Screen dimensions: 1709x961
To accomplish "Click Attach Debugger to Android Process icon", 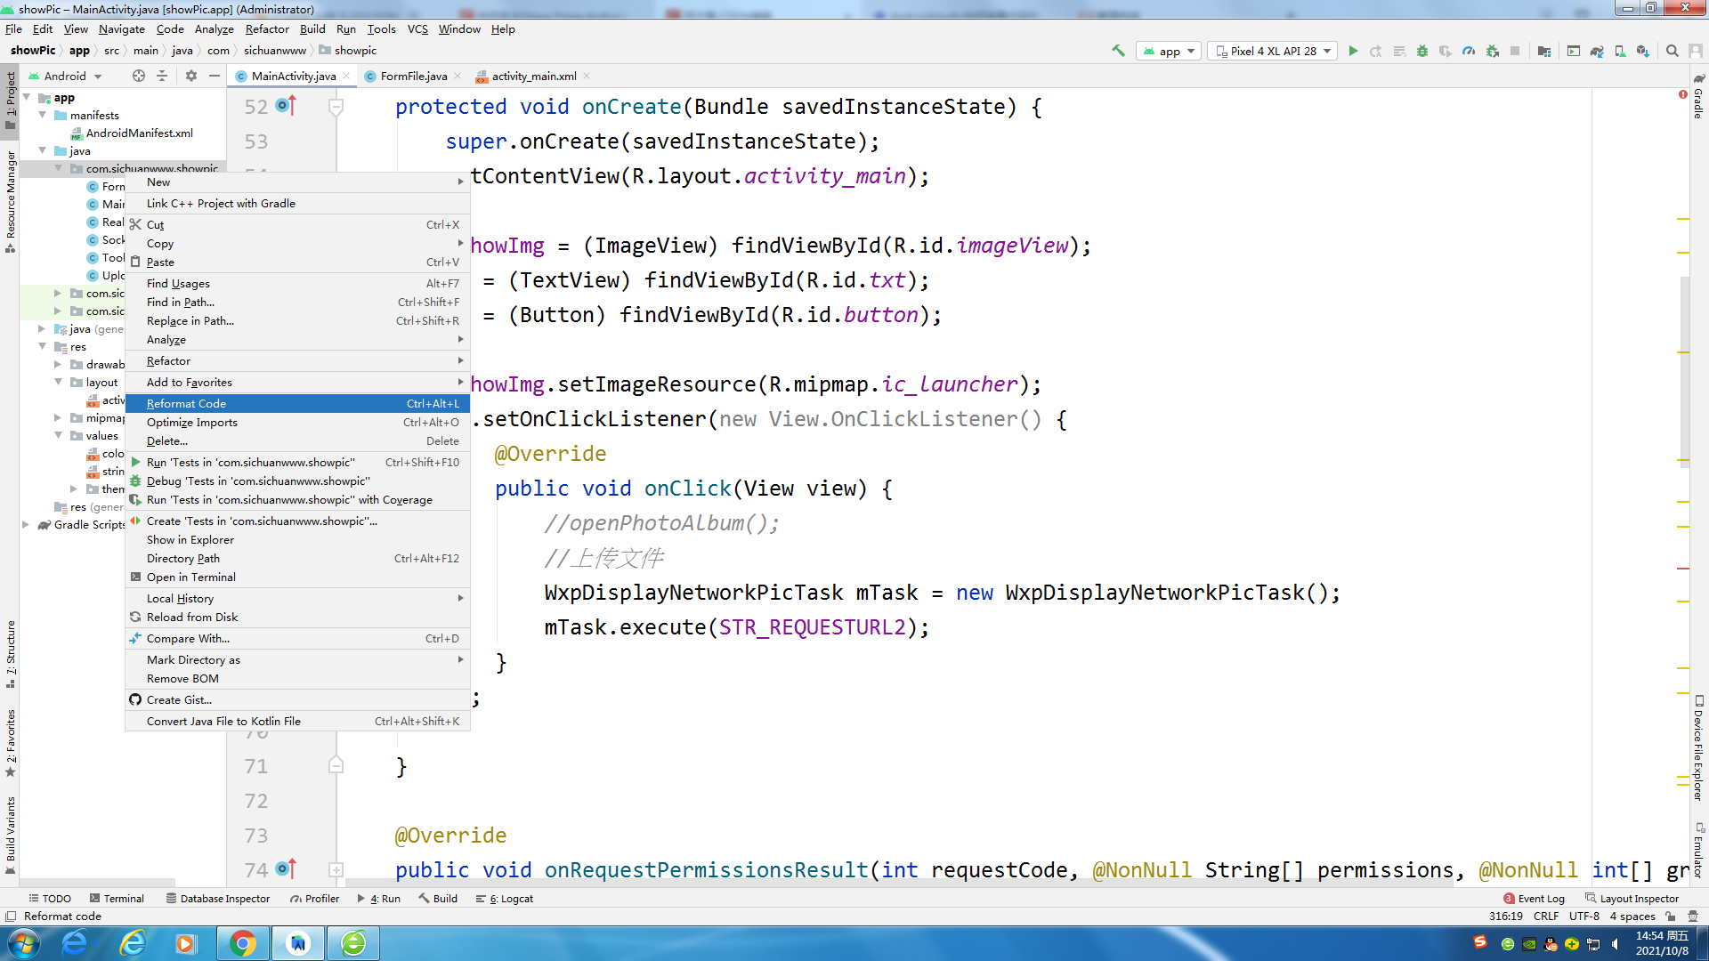I will point(1493,51).
